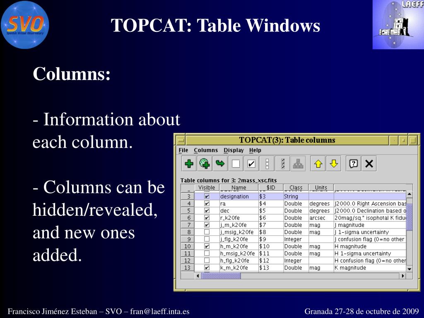424x318 pixels.
Task: Hide all columns (three empty boxes icon)
Action: tap(267, 164)
